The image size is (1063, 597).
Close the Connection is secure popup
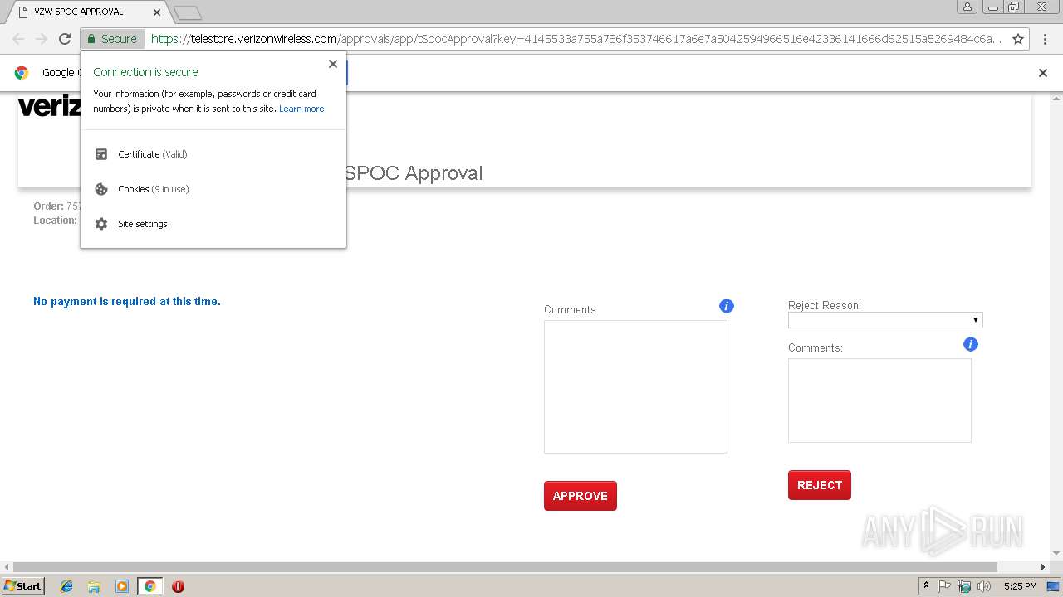(x=333, y=64)
